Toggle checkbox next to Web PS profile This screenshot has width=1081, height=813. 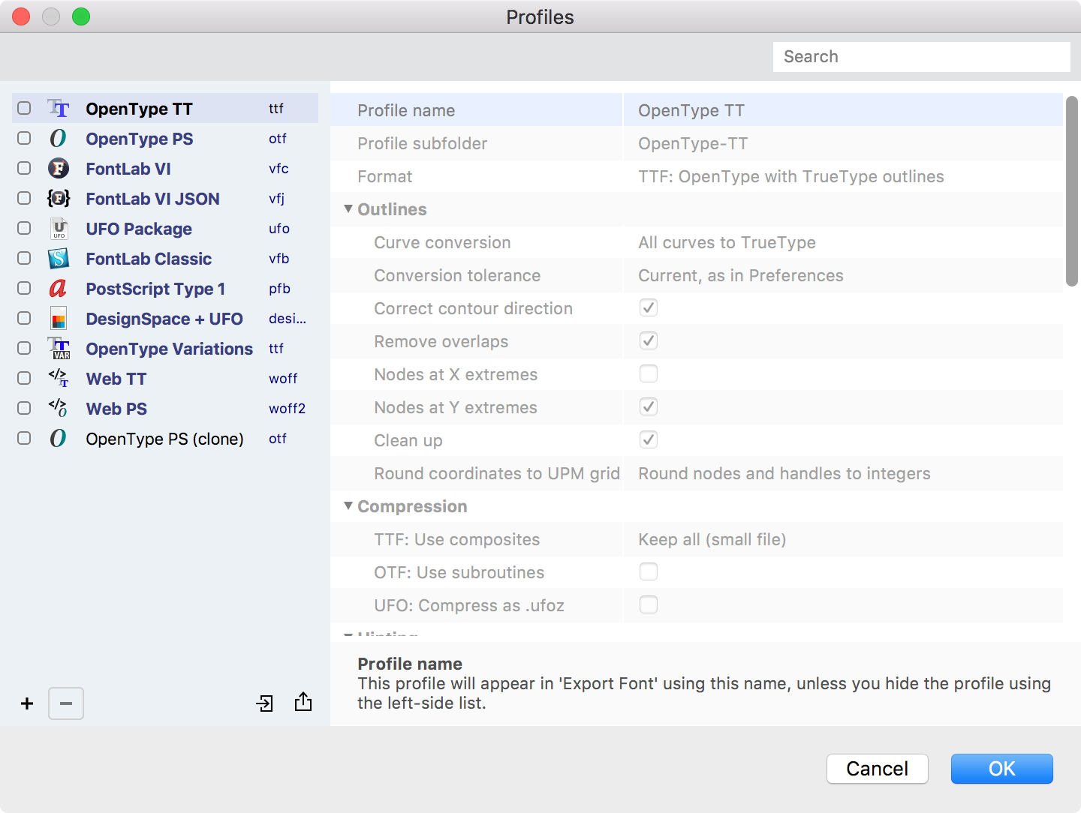pyautogui.click(x=24, y=408)
